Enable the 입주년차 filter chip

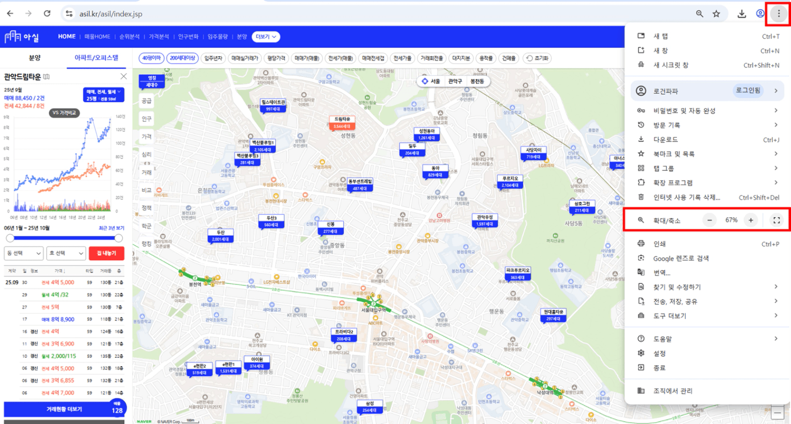coord(213,58)
